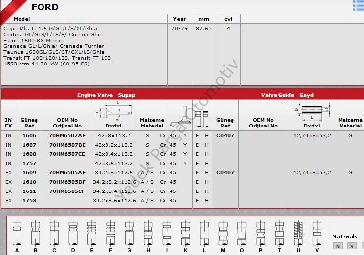The image size is (364, 255).
Task: Click the Valve Guide - Gayd header
Action: point(287,95)
